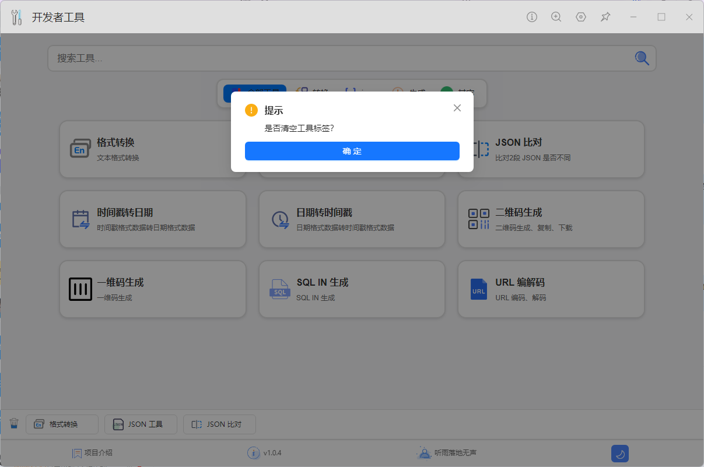Switch to the 生成 tab
The image size is (704, 467).
409,88
